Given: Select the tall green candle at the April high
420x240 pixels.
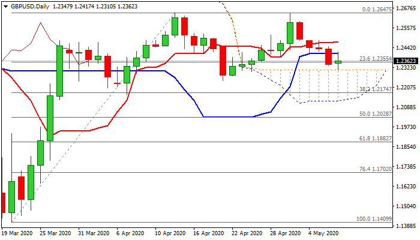Looking at the screenshot, I should [x=175, y=26].
